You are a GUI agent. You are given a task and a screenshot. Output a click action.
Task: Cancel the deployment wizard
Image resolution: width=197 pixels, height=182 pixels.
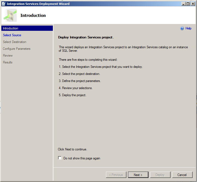182,175
